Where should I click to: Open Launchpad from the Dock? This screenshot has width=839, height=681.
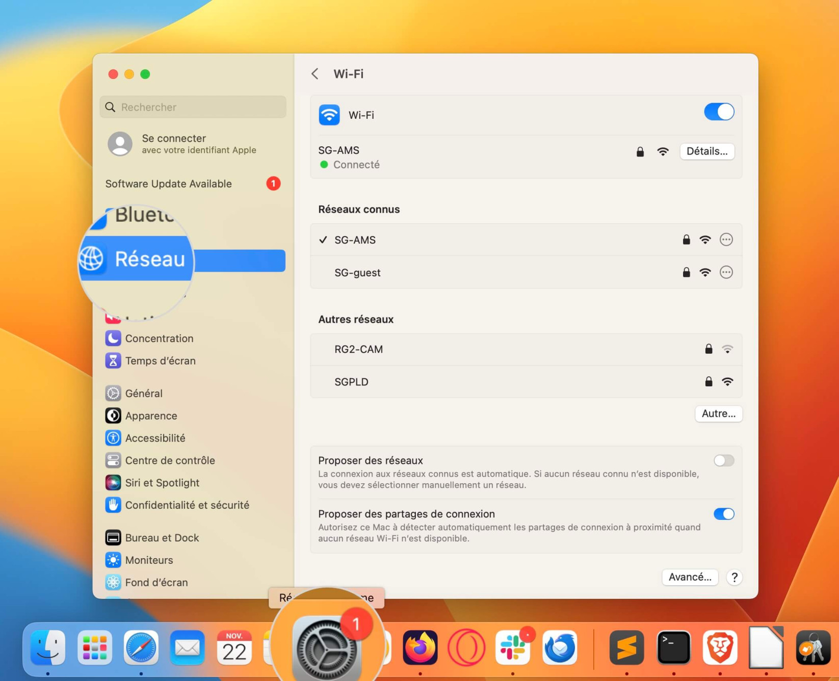(94, 648)
